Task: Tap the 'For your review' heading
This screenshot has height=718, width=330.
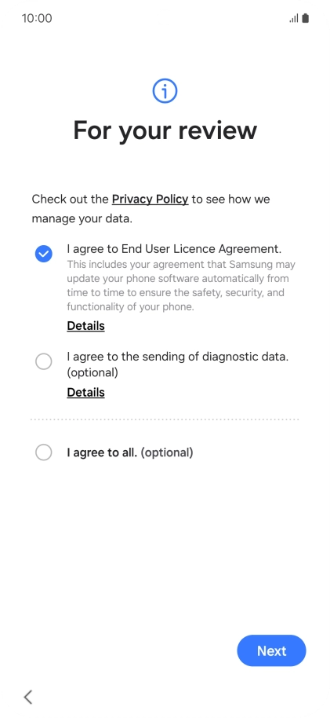Action: pos(165,130)
